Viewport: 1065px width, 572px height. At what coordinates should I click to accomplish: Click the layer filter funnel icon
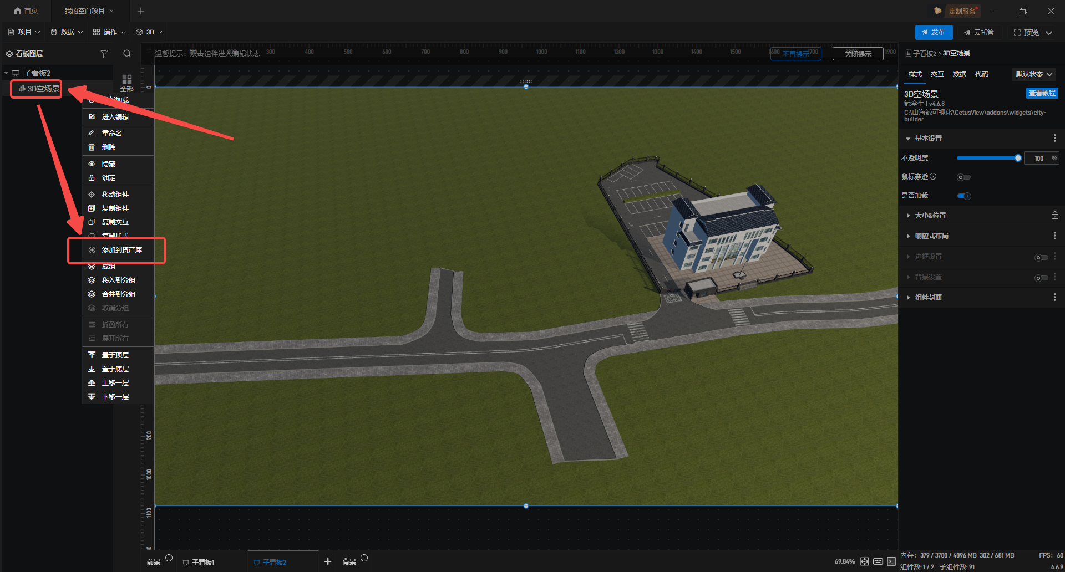(104, 54)
